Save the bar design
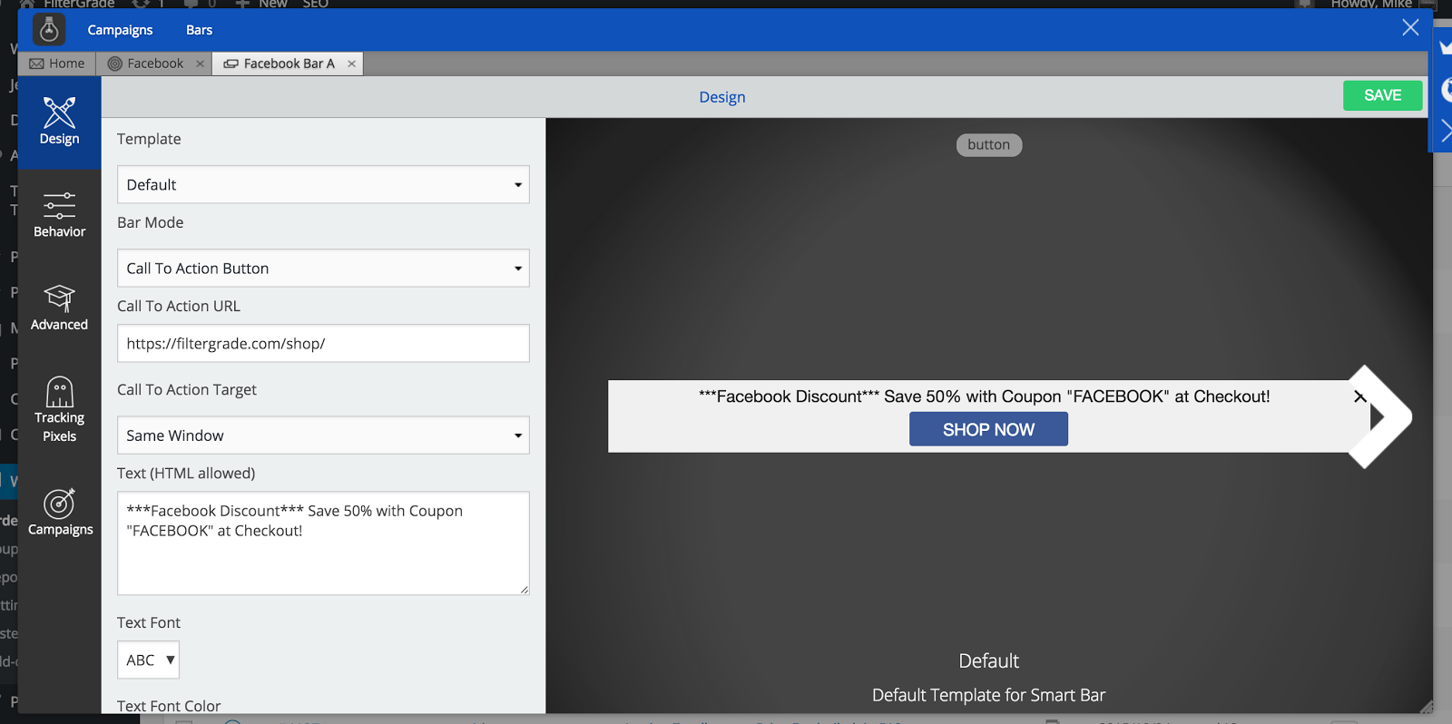Viewport: 1452px width, 724px height. (1382, 95)
